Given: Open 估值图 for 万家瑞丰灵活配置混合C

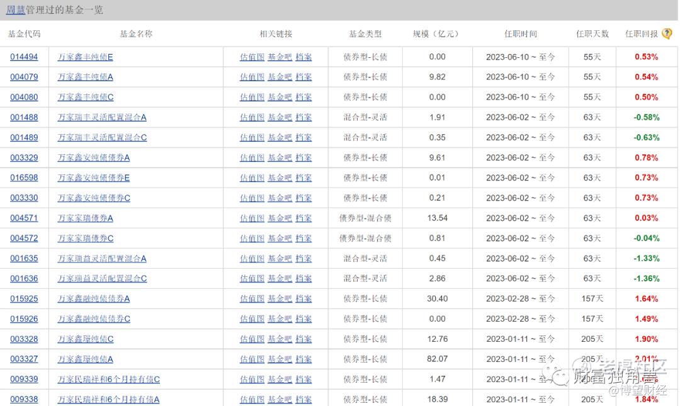Looking at the screenshot, I should [x=252, y=137].
